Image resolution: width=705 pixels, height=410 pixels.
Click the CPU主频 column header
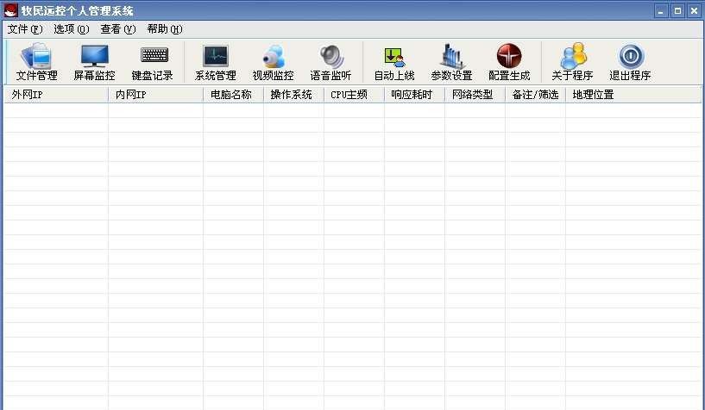[x=354, y=95]
